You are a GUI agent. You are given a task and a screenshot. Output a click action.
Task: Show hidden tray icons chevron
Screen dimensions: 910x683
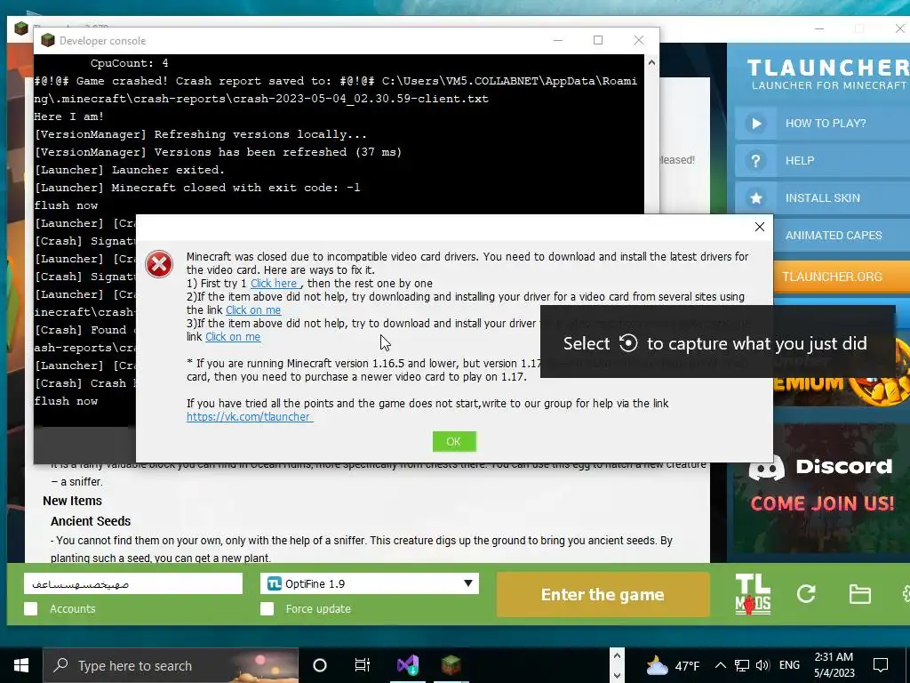(720, 665)
